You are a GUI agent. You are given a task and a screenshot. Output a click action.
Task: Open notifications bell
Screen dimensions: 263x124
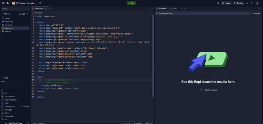coord(247,3)
